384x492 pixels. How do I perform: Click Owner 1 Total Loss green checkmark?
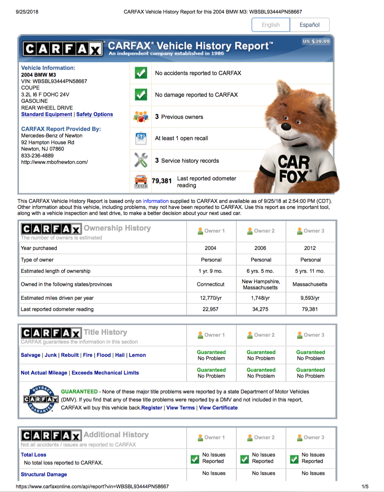194,459
